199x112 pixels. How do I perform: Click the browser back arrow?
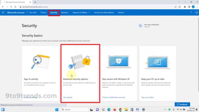tap(3, 7)
